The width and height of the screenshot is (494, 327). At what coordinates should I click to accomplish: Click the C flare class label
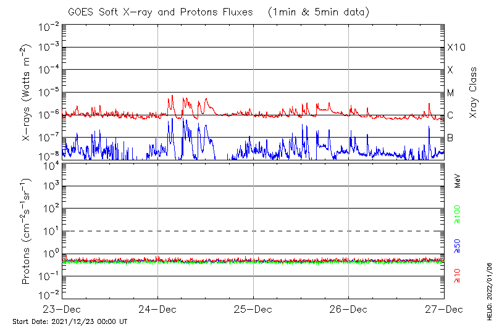point(450,115)
